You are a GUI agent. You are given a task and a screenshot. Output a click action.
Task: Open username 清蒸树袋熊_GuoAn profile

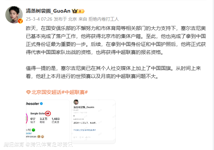[48, 11]
